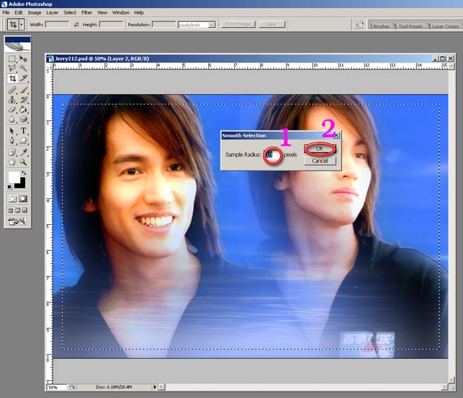Select the Brush tool
The height and width of the screenshot is (398, 463).
pos(23,90)
